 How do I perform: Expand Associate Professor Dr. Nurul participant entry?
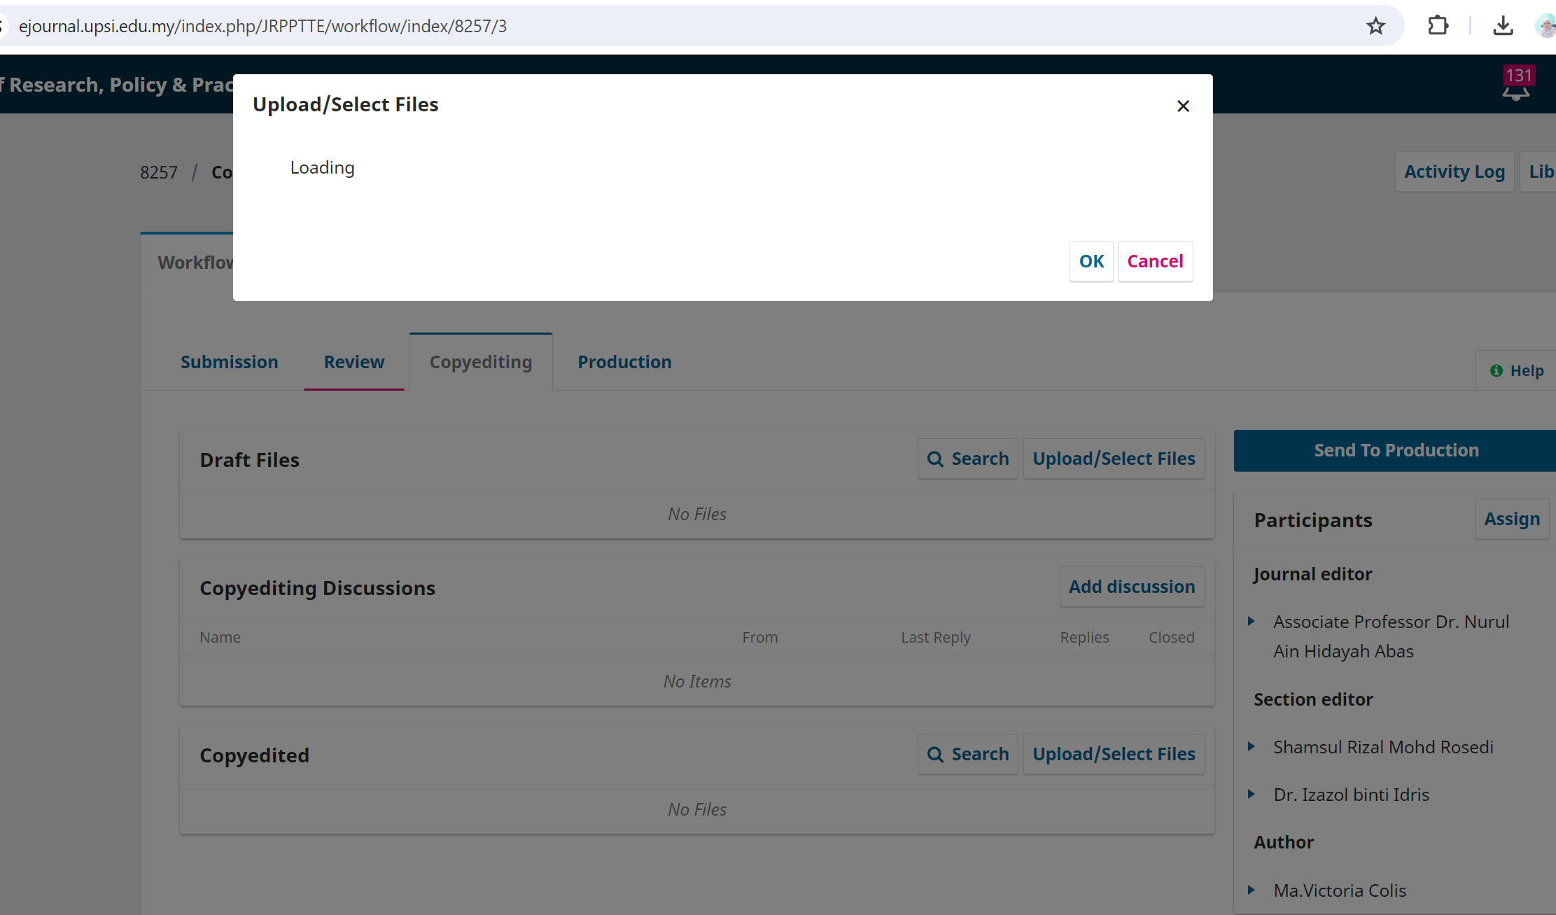coord(1252,621)
